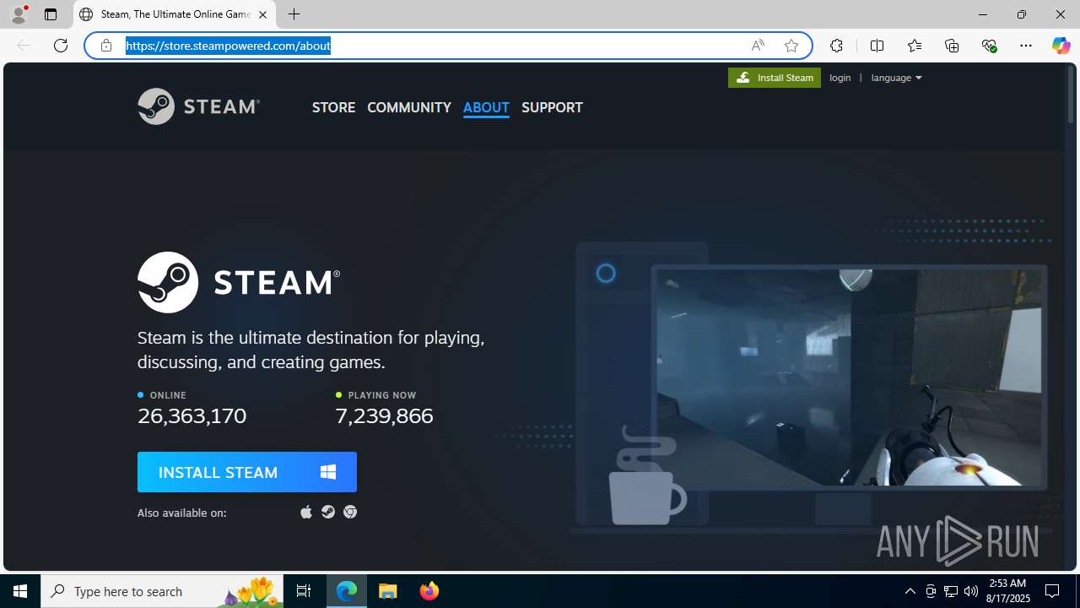Launch the Copilot sidebar icon
Image resolution: width=1080 pixels, height=608 pixels.
click(1061, 46)
